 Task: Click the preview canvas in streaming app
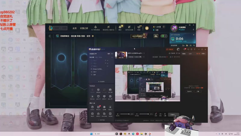click(x=148, y=83)
